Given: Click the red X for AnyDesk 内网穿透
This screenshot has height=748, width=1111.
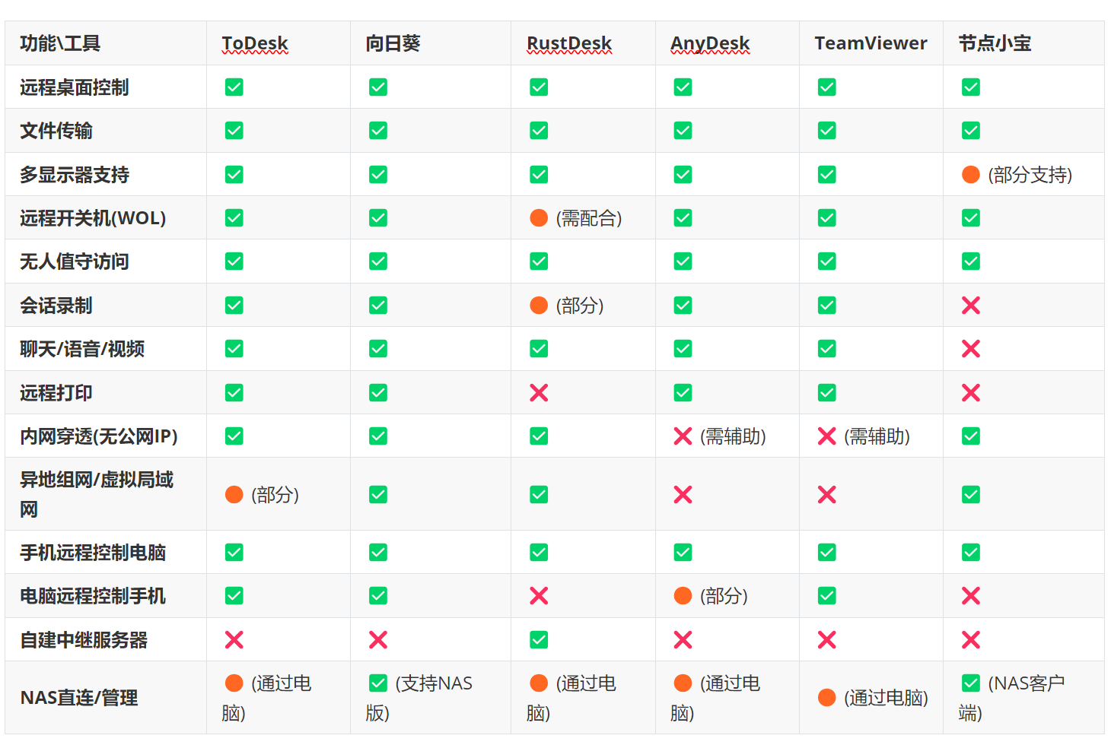Looking at the screenshot, I should 683,436.
